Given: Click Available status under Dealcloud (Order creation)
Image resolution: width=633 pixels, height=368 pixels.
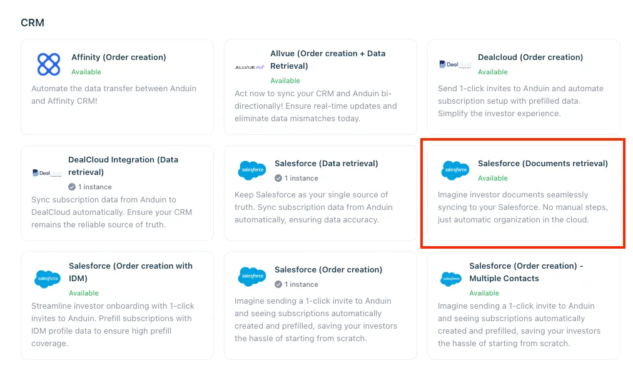Looking at the screenshot, I should tap(492, 72).
